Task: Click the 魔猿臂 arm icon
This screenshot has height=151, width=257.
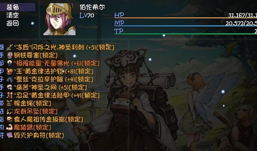Action: (10, 128)
